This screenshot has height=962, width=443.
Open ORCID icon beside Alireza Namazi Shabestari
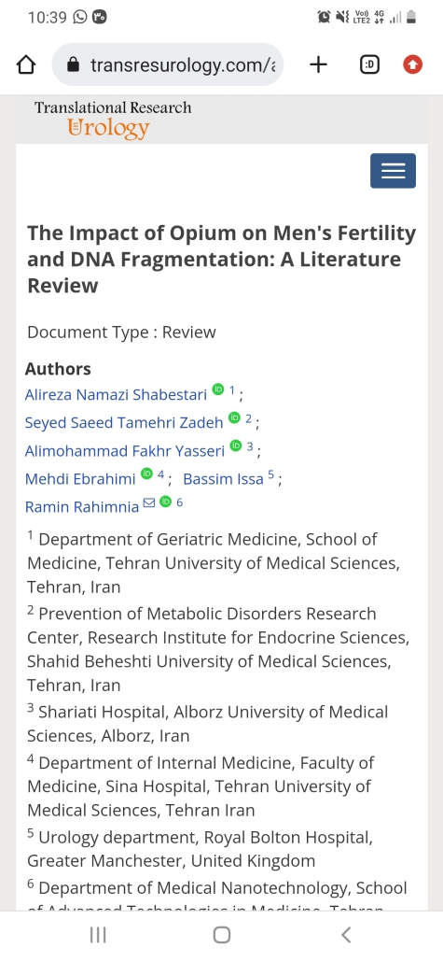tap(218, 389)
